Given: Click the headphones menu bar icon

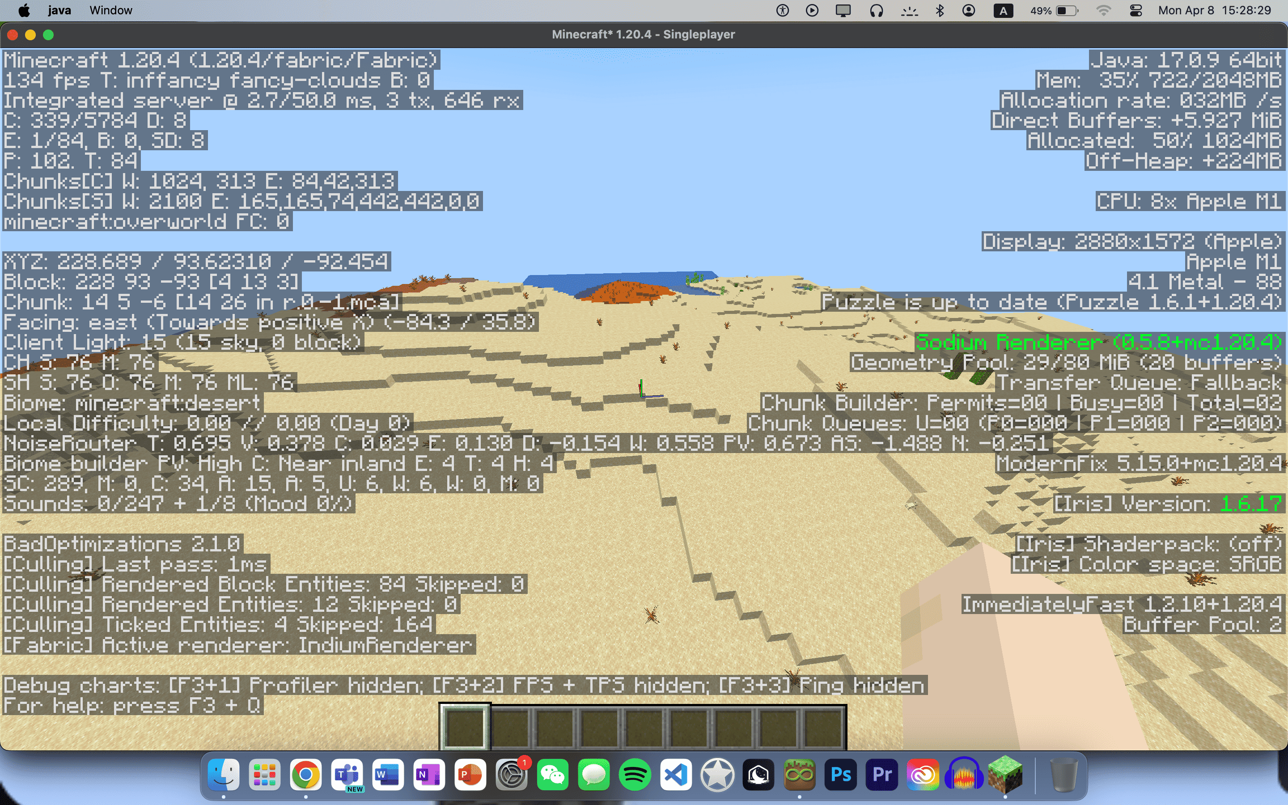Looking at the screenshot, I should [x=876, y=11].
